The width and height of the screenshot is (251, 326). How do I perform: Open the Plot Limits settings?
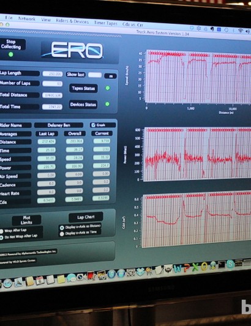[x=26, y=220]
